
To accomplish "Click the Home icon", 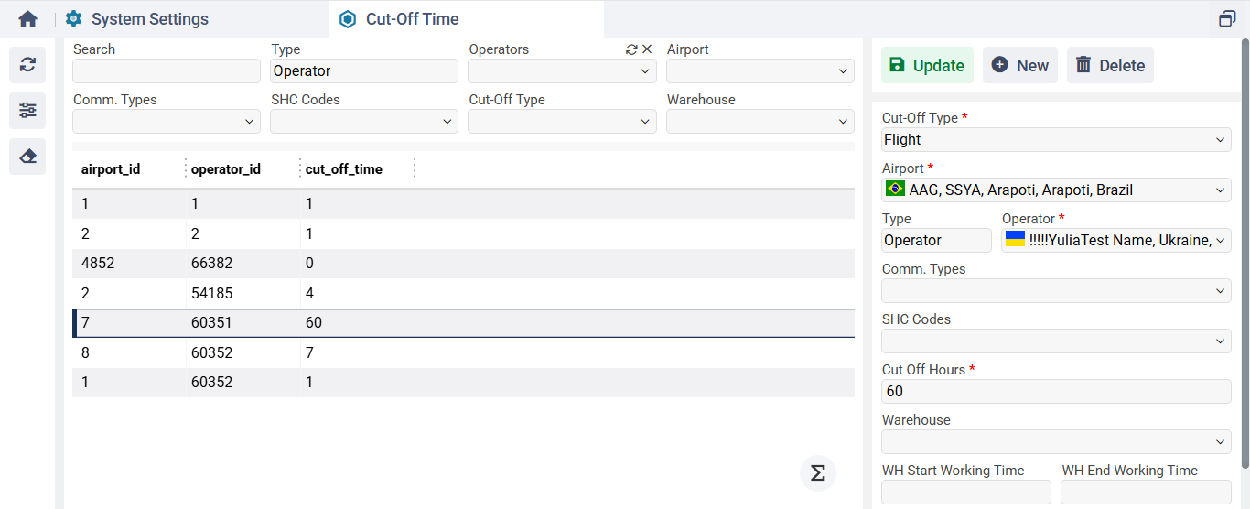I will click(x=27, y=19).
